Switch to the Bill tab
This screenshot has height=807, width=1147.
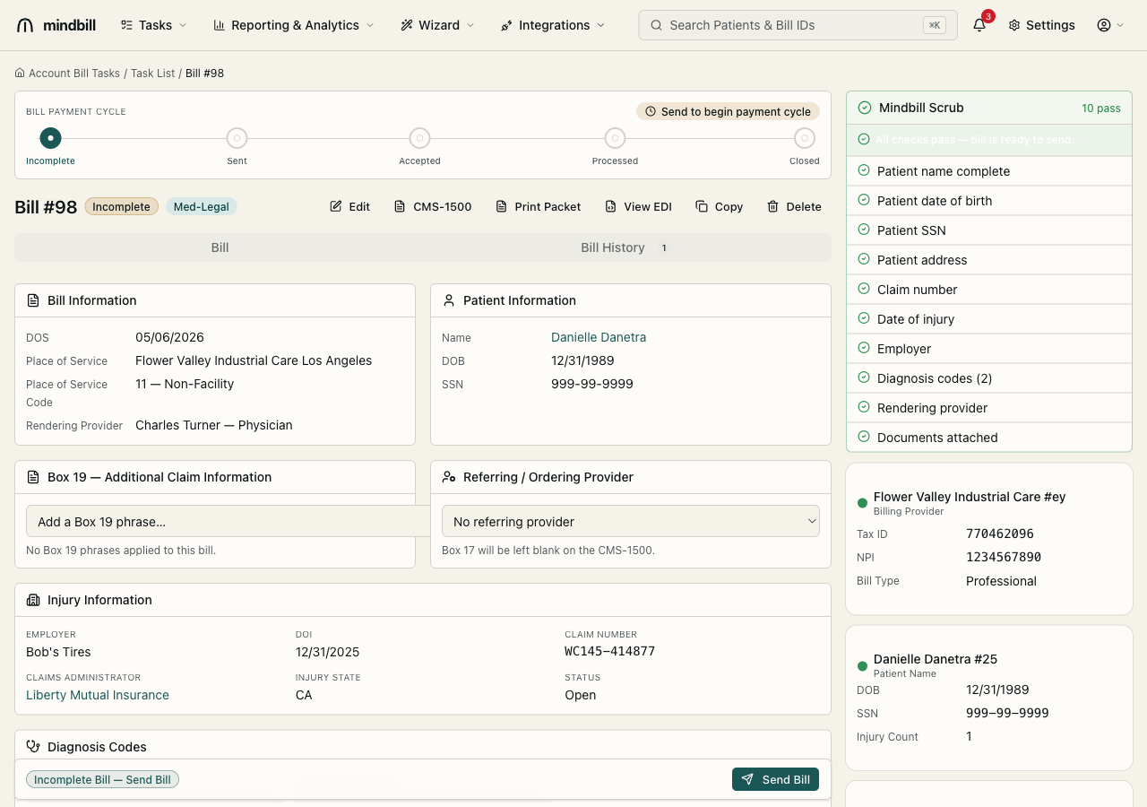coord(220,247)
